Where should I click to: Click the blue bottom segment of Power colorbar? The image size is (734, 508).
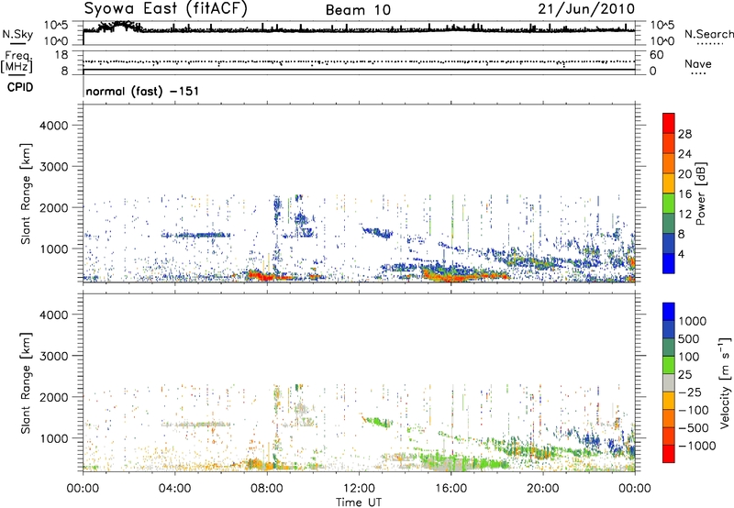coord(669,263)
